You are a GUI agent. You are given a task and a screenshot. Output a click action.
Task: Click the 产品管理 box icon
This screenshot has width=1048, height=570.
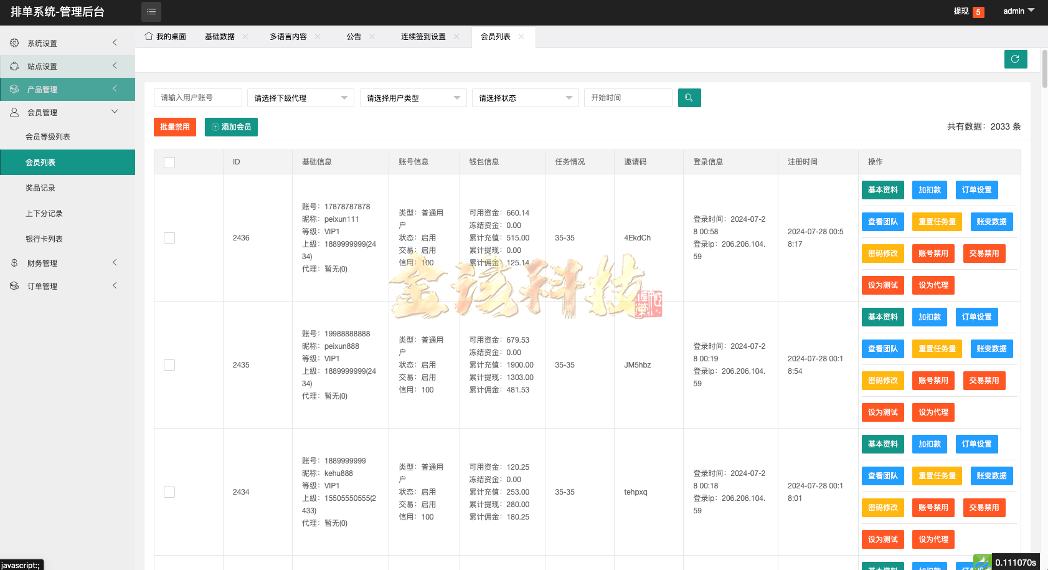[x=14, y=89]
